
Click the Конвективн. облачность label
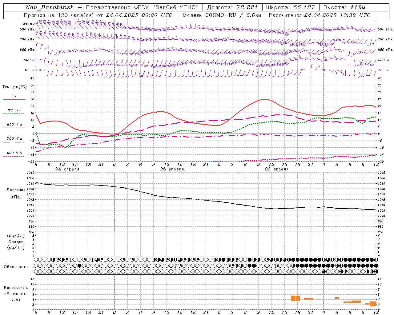point(16,291)
